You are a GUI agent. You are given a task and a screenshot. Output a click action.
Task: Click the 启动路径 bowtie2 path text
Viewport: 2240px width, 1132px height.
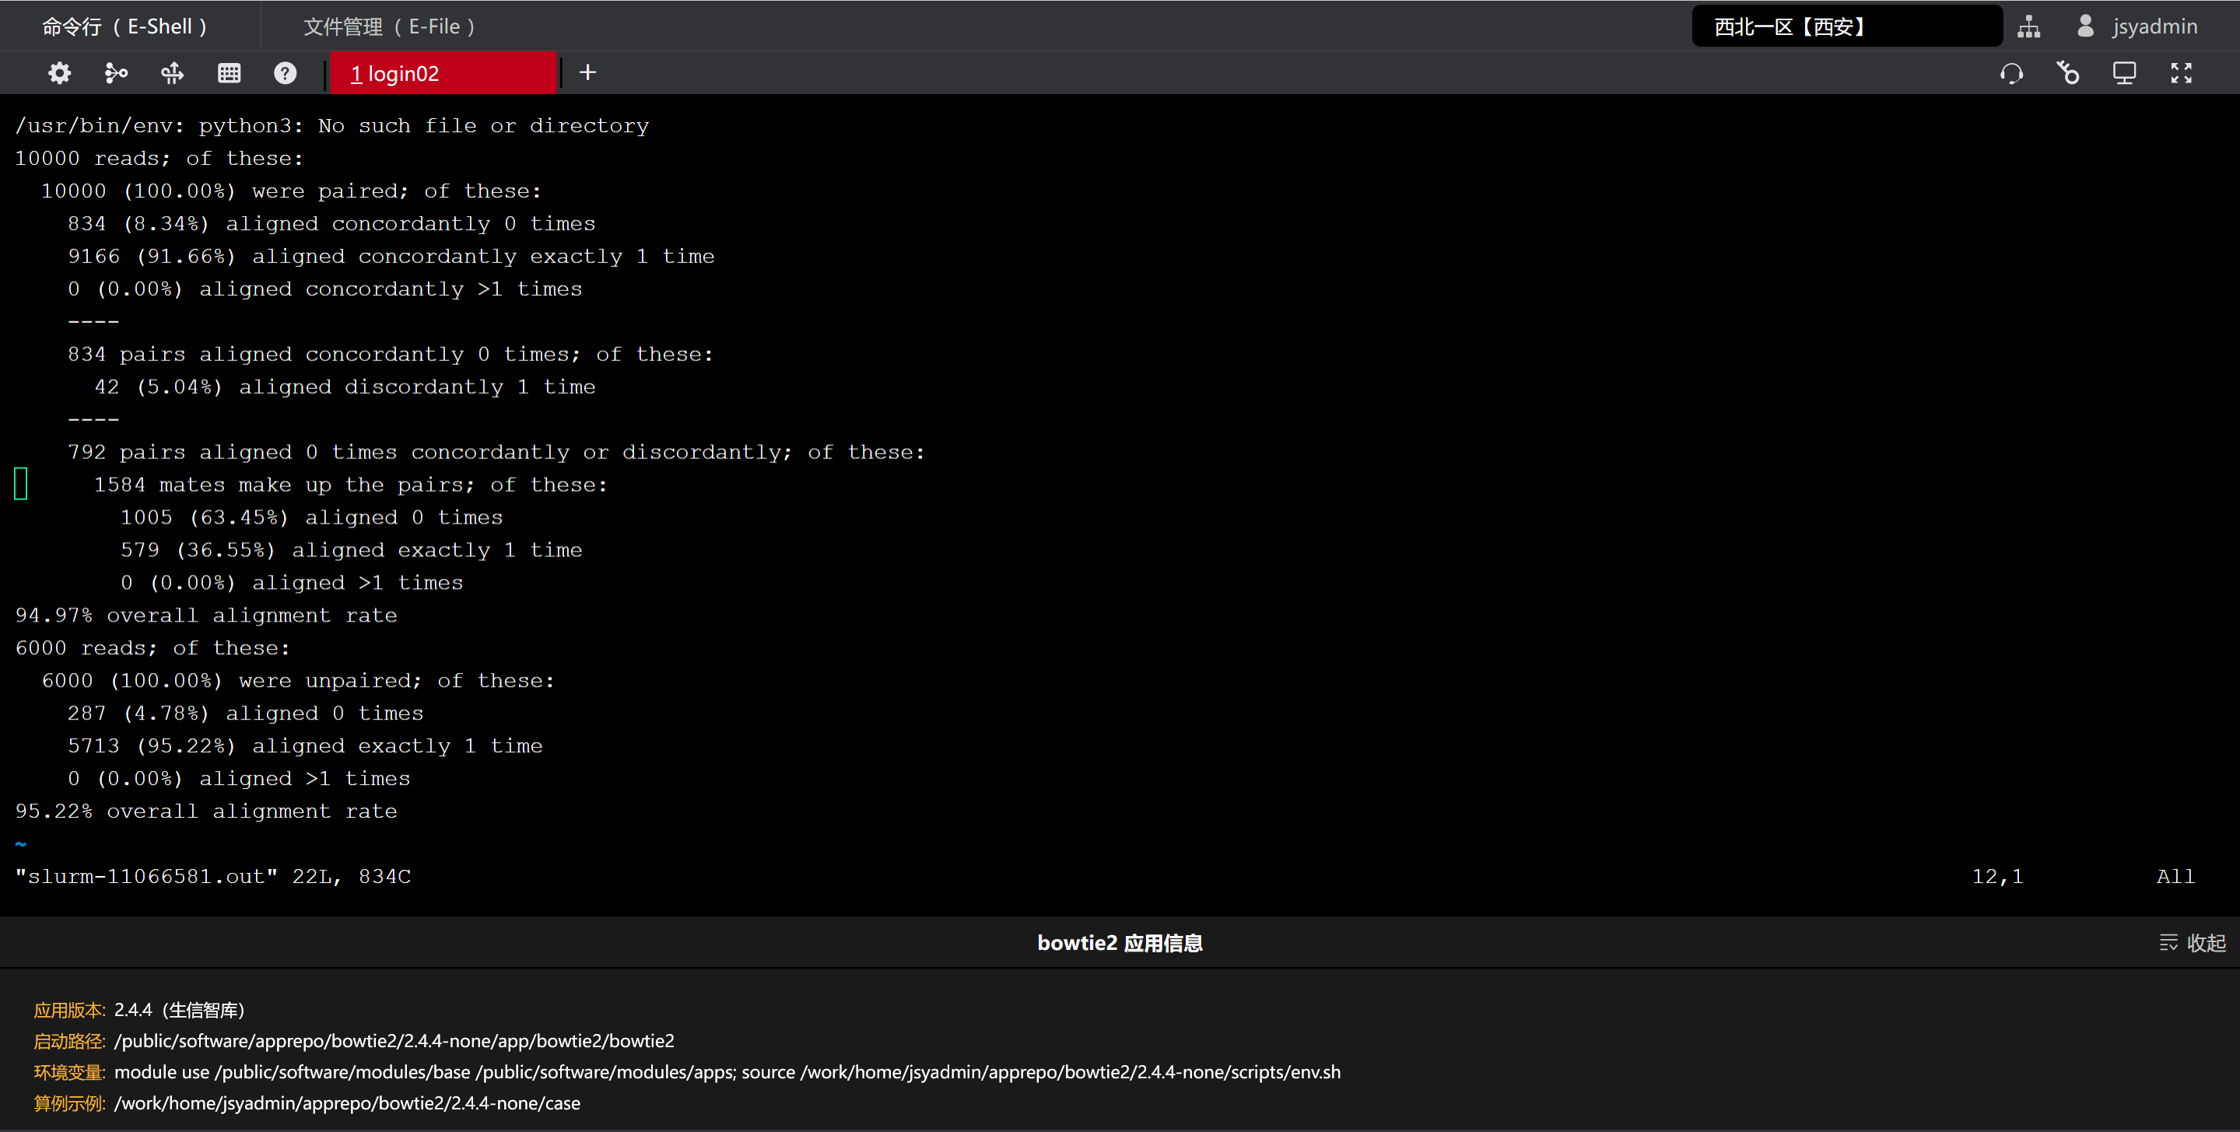(394, 1041)
